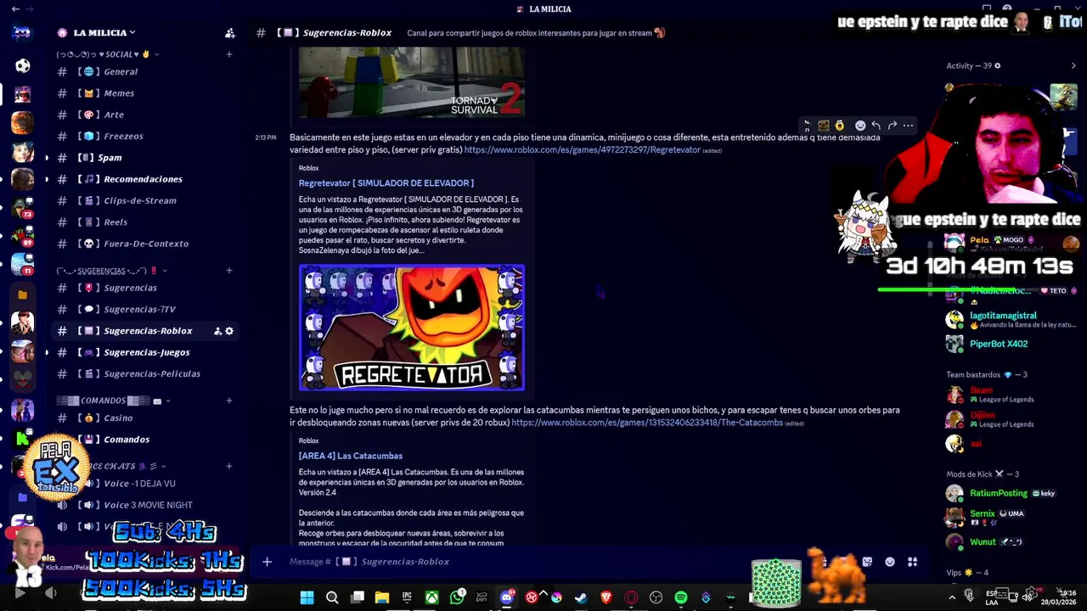
Task: Add channel to voice chats category
Action: 228,466
